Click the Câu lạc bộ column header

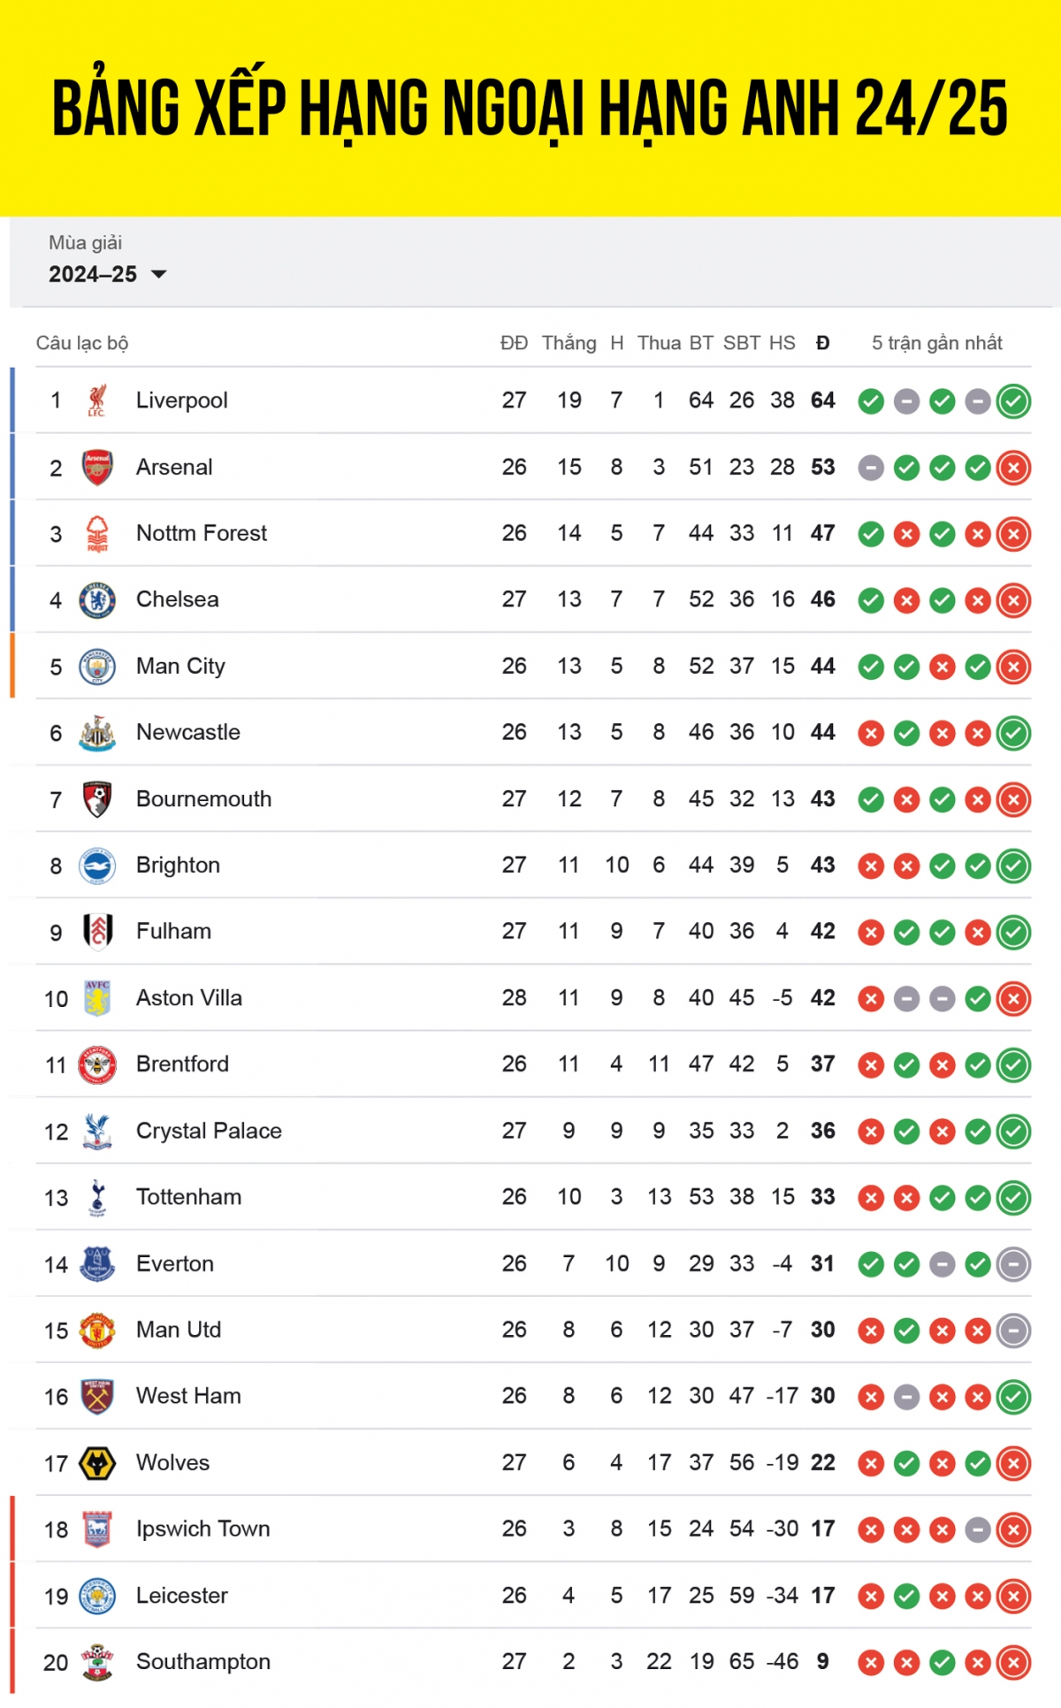click(82, 343)
